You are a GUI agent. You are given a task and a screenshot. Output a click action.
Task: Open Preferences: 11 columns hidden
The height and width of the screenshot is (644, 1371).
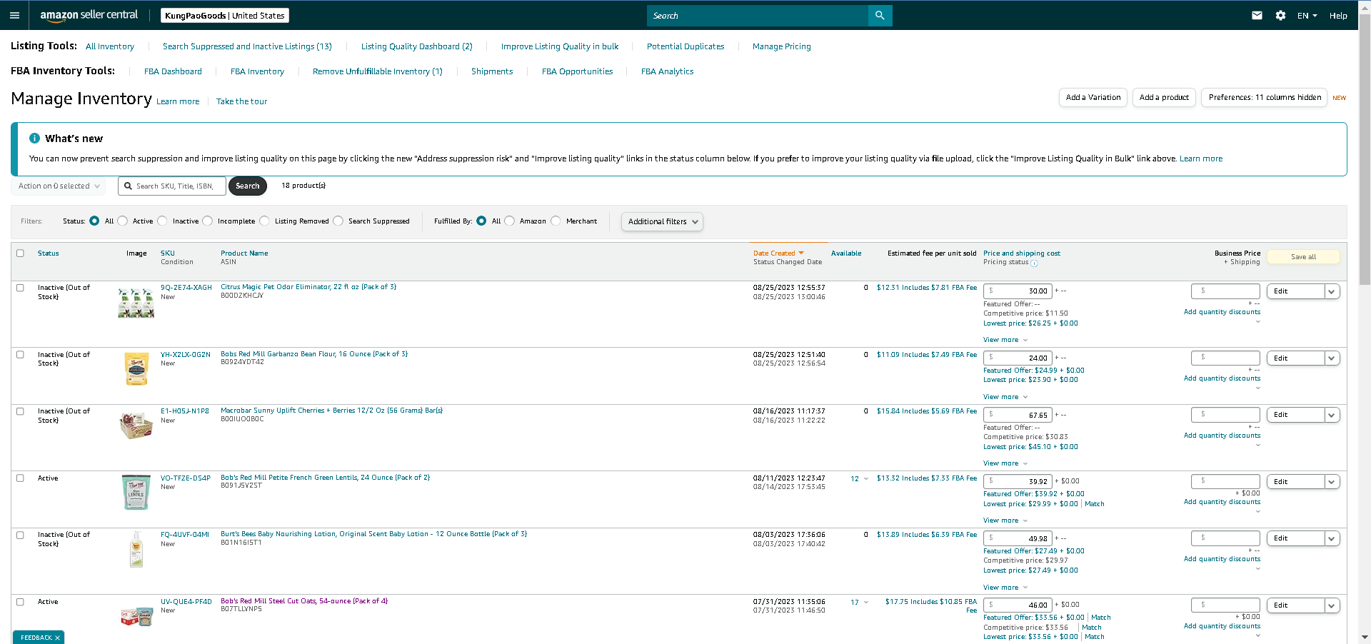tap(1265, 97)
